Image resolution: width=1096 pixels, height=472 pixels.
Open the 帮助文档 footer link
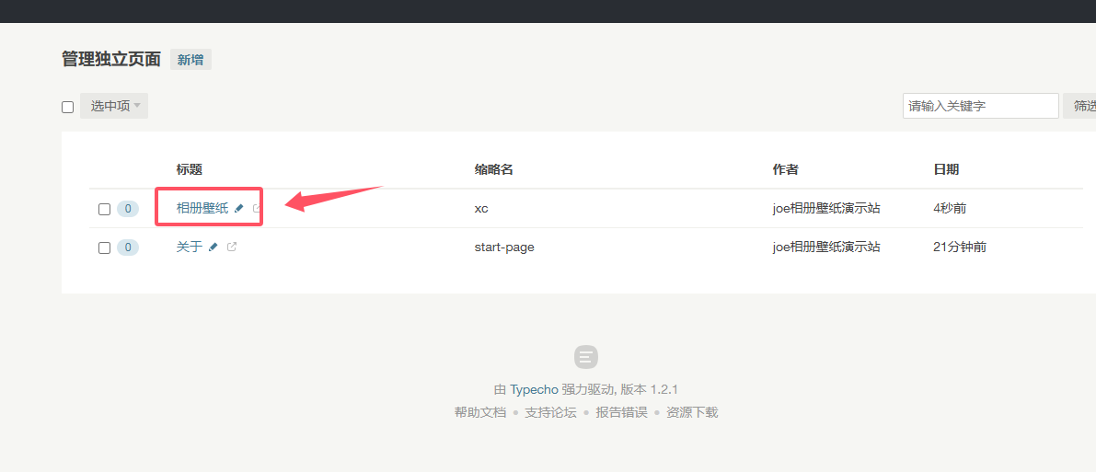(479, 412)
